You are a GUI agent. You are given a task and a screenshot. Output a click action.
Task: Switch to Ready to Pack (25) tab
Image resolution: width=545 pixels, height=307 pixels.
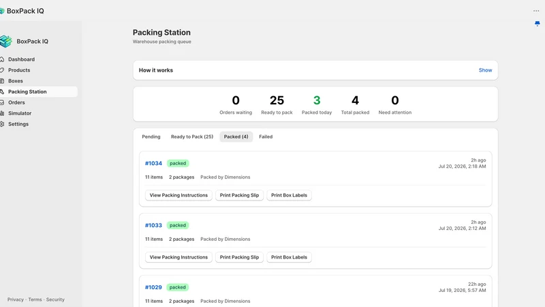pyautogui.click(x=192, y=137)
